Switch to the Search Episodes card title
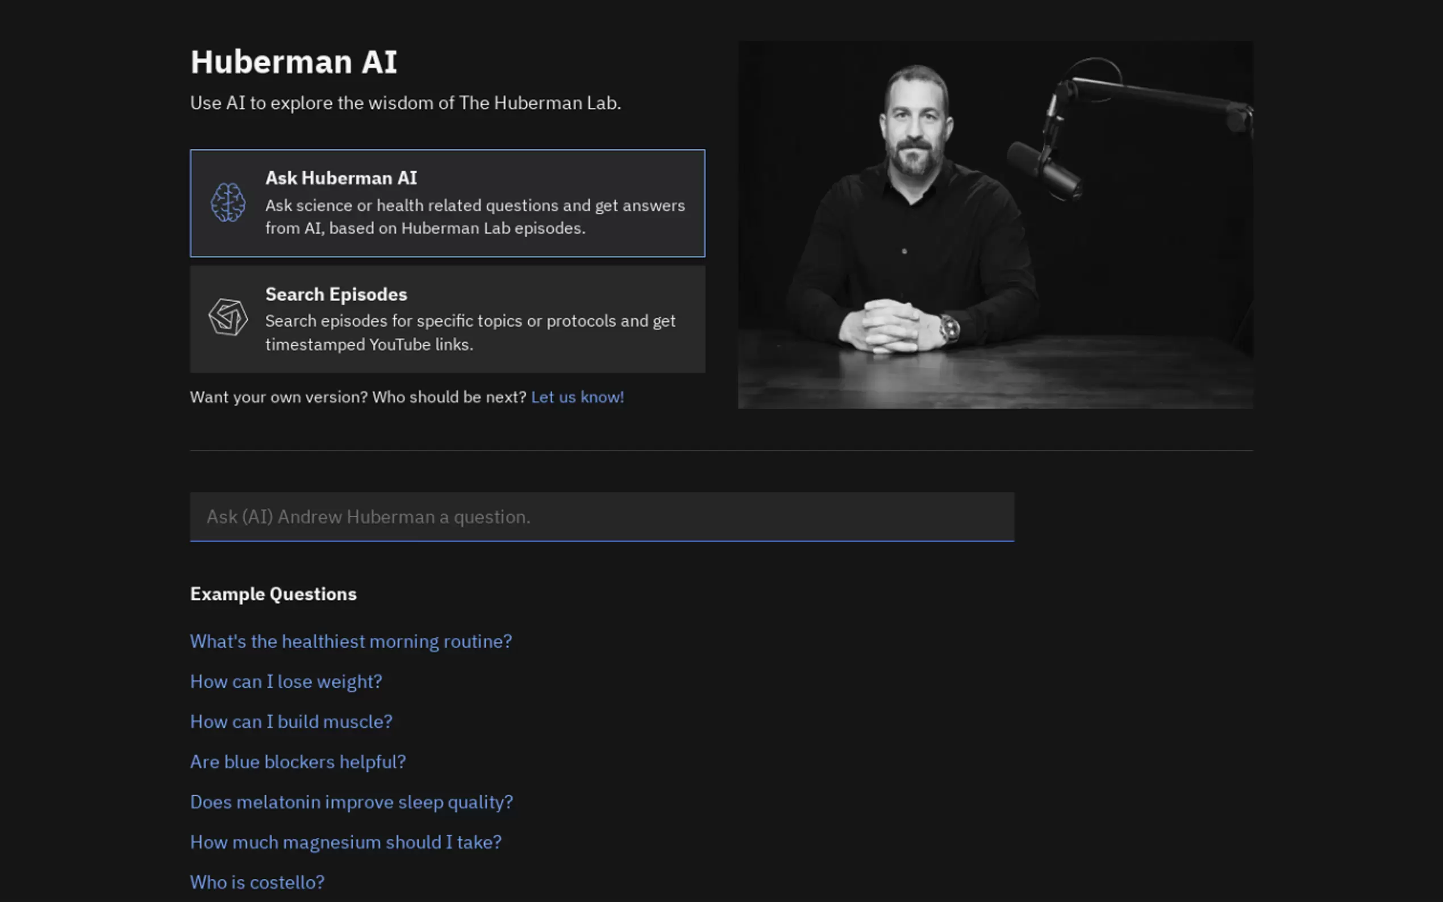1443x902 pixels. point(336,294)
